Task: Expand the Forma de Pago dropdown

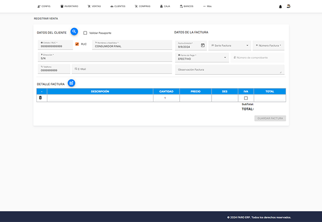Action: 203,58
